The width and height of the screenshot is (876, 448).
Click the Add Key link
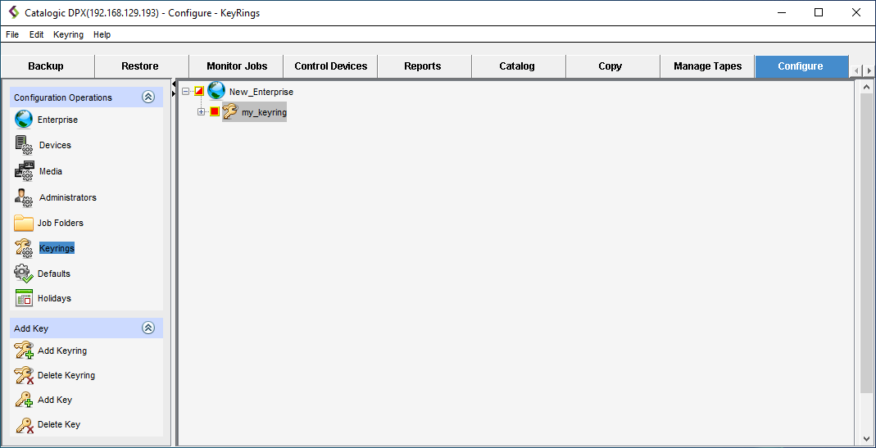tap(55, 400)
